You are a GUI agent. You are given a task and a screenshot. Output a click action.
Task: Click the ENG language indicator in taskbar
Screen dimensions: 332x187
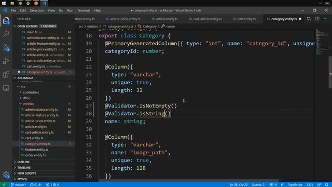(x=327, y=3)
